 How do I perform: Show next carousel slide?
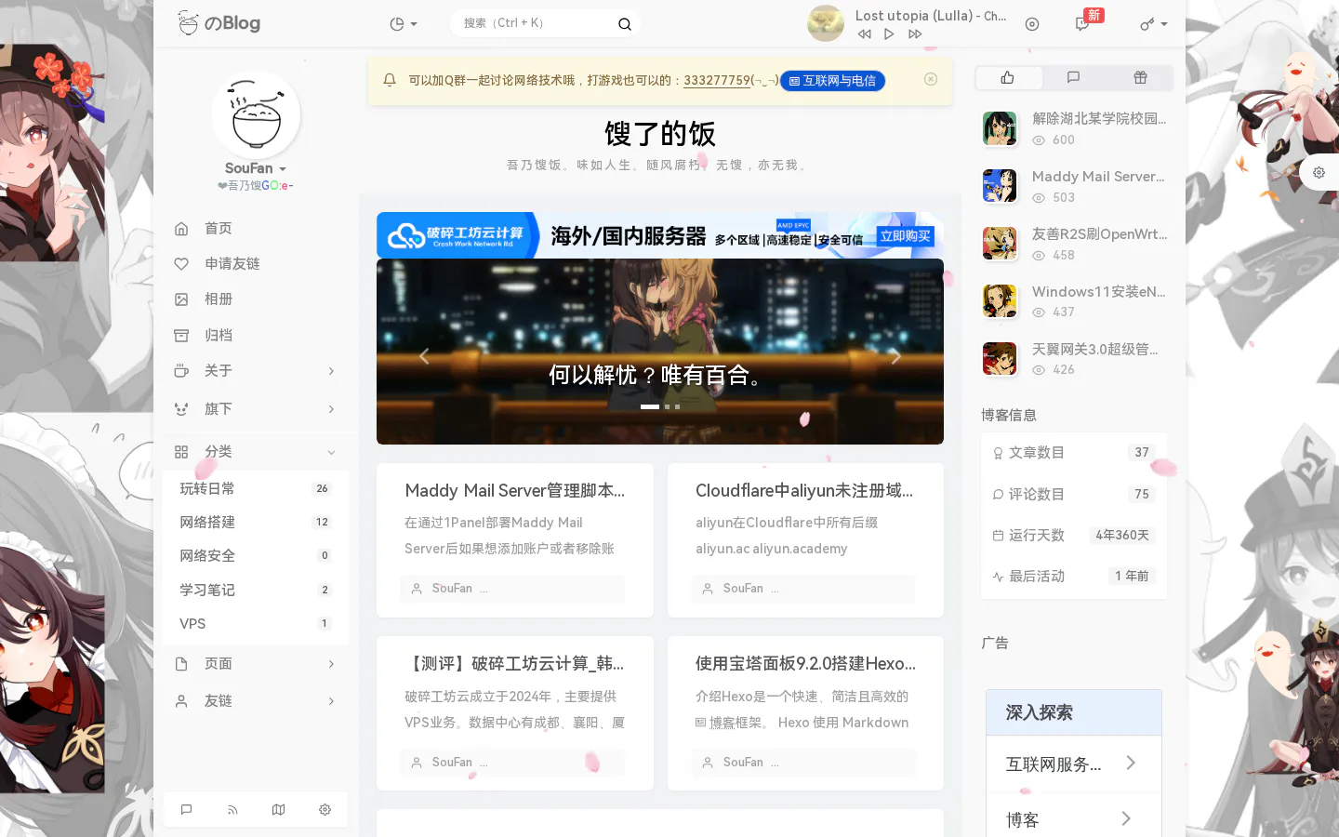[896, 356]
